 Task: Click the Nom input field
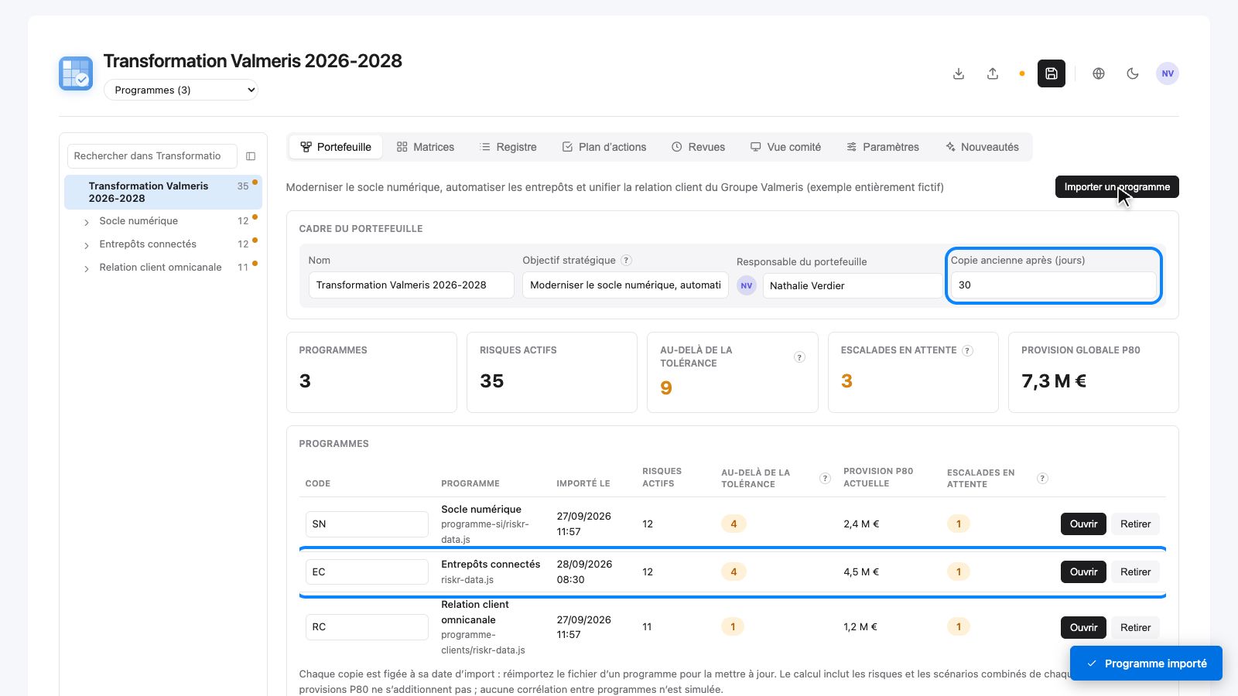411,285
